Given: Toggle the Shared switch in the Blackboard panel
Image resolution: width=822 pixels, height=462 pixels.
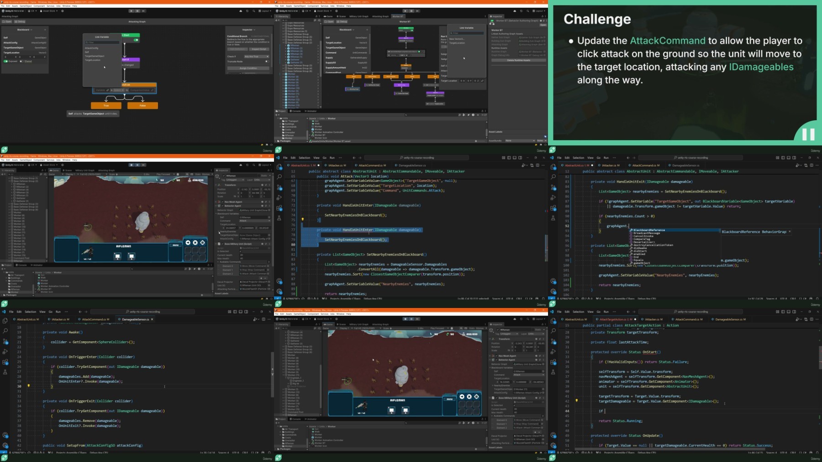Looking at the screenshot, I should [x=21, y=61].
